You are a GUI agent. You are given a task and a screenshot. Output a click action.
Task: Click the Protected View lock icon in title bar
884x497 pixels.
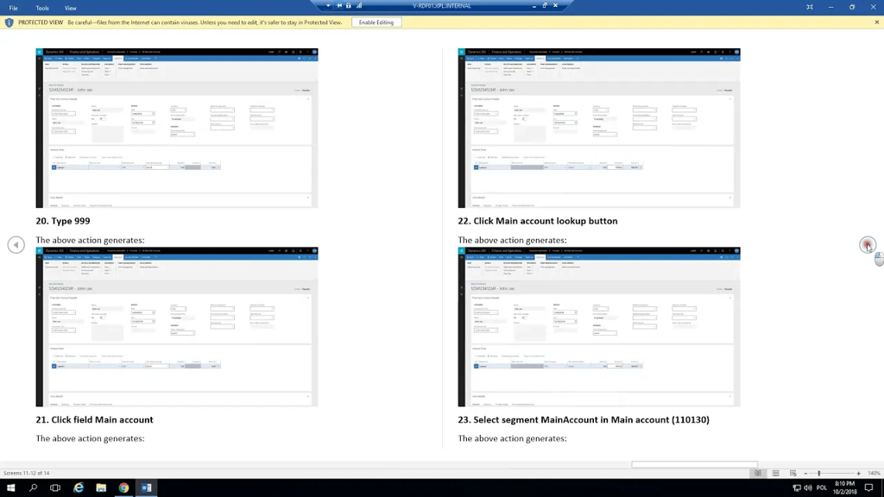(349, 4)
